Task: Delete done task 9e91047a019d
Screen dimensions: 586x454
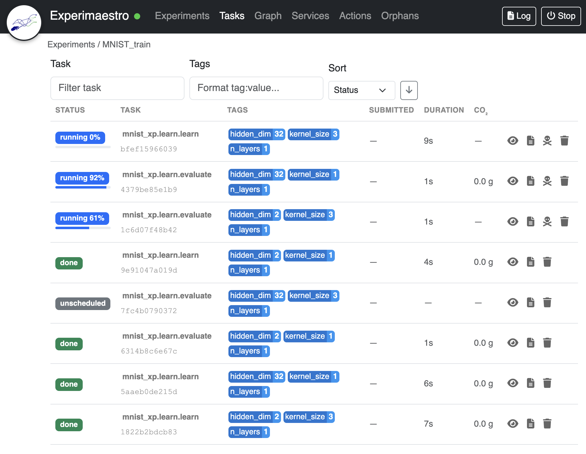Action: point(547,262)
